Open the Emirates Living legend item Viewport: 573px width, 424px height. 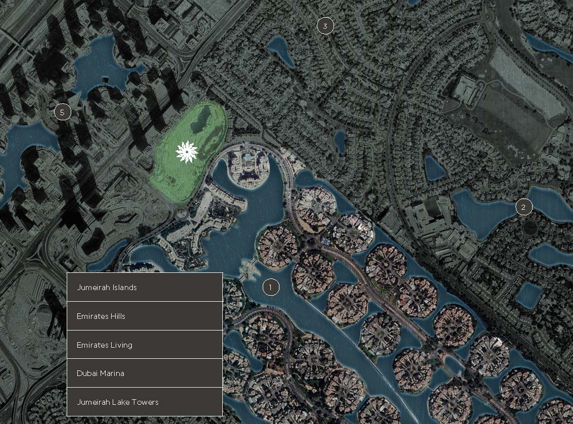coord(145,345)
